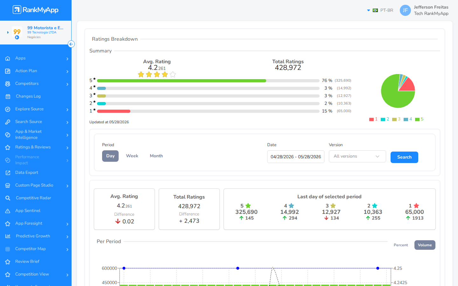Open the PT-BR language dropdown

(380, 10)
